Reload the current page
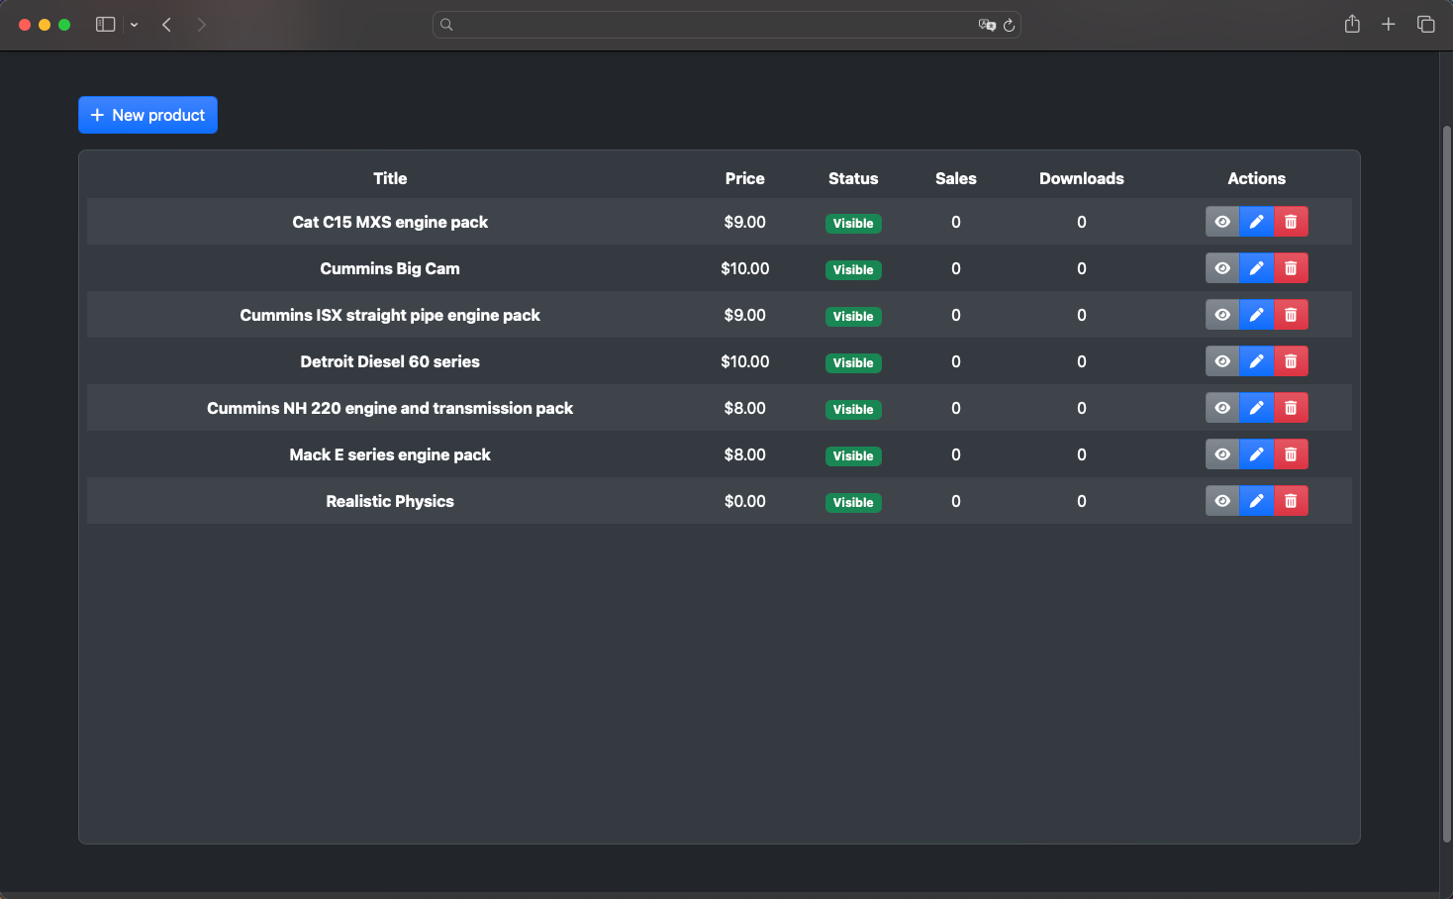Image resolution: width=1453 pixels, height=899 pixels. (x=1009, y=25)
